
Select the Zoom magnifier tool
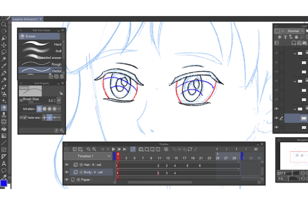tap(4, 24)
